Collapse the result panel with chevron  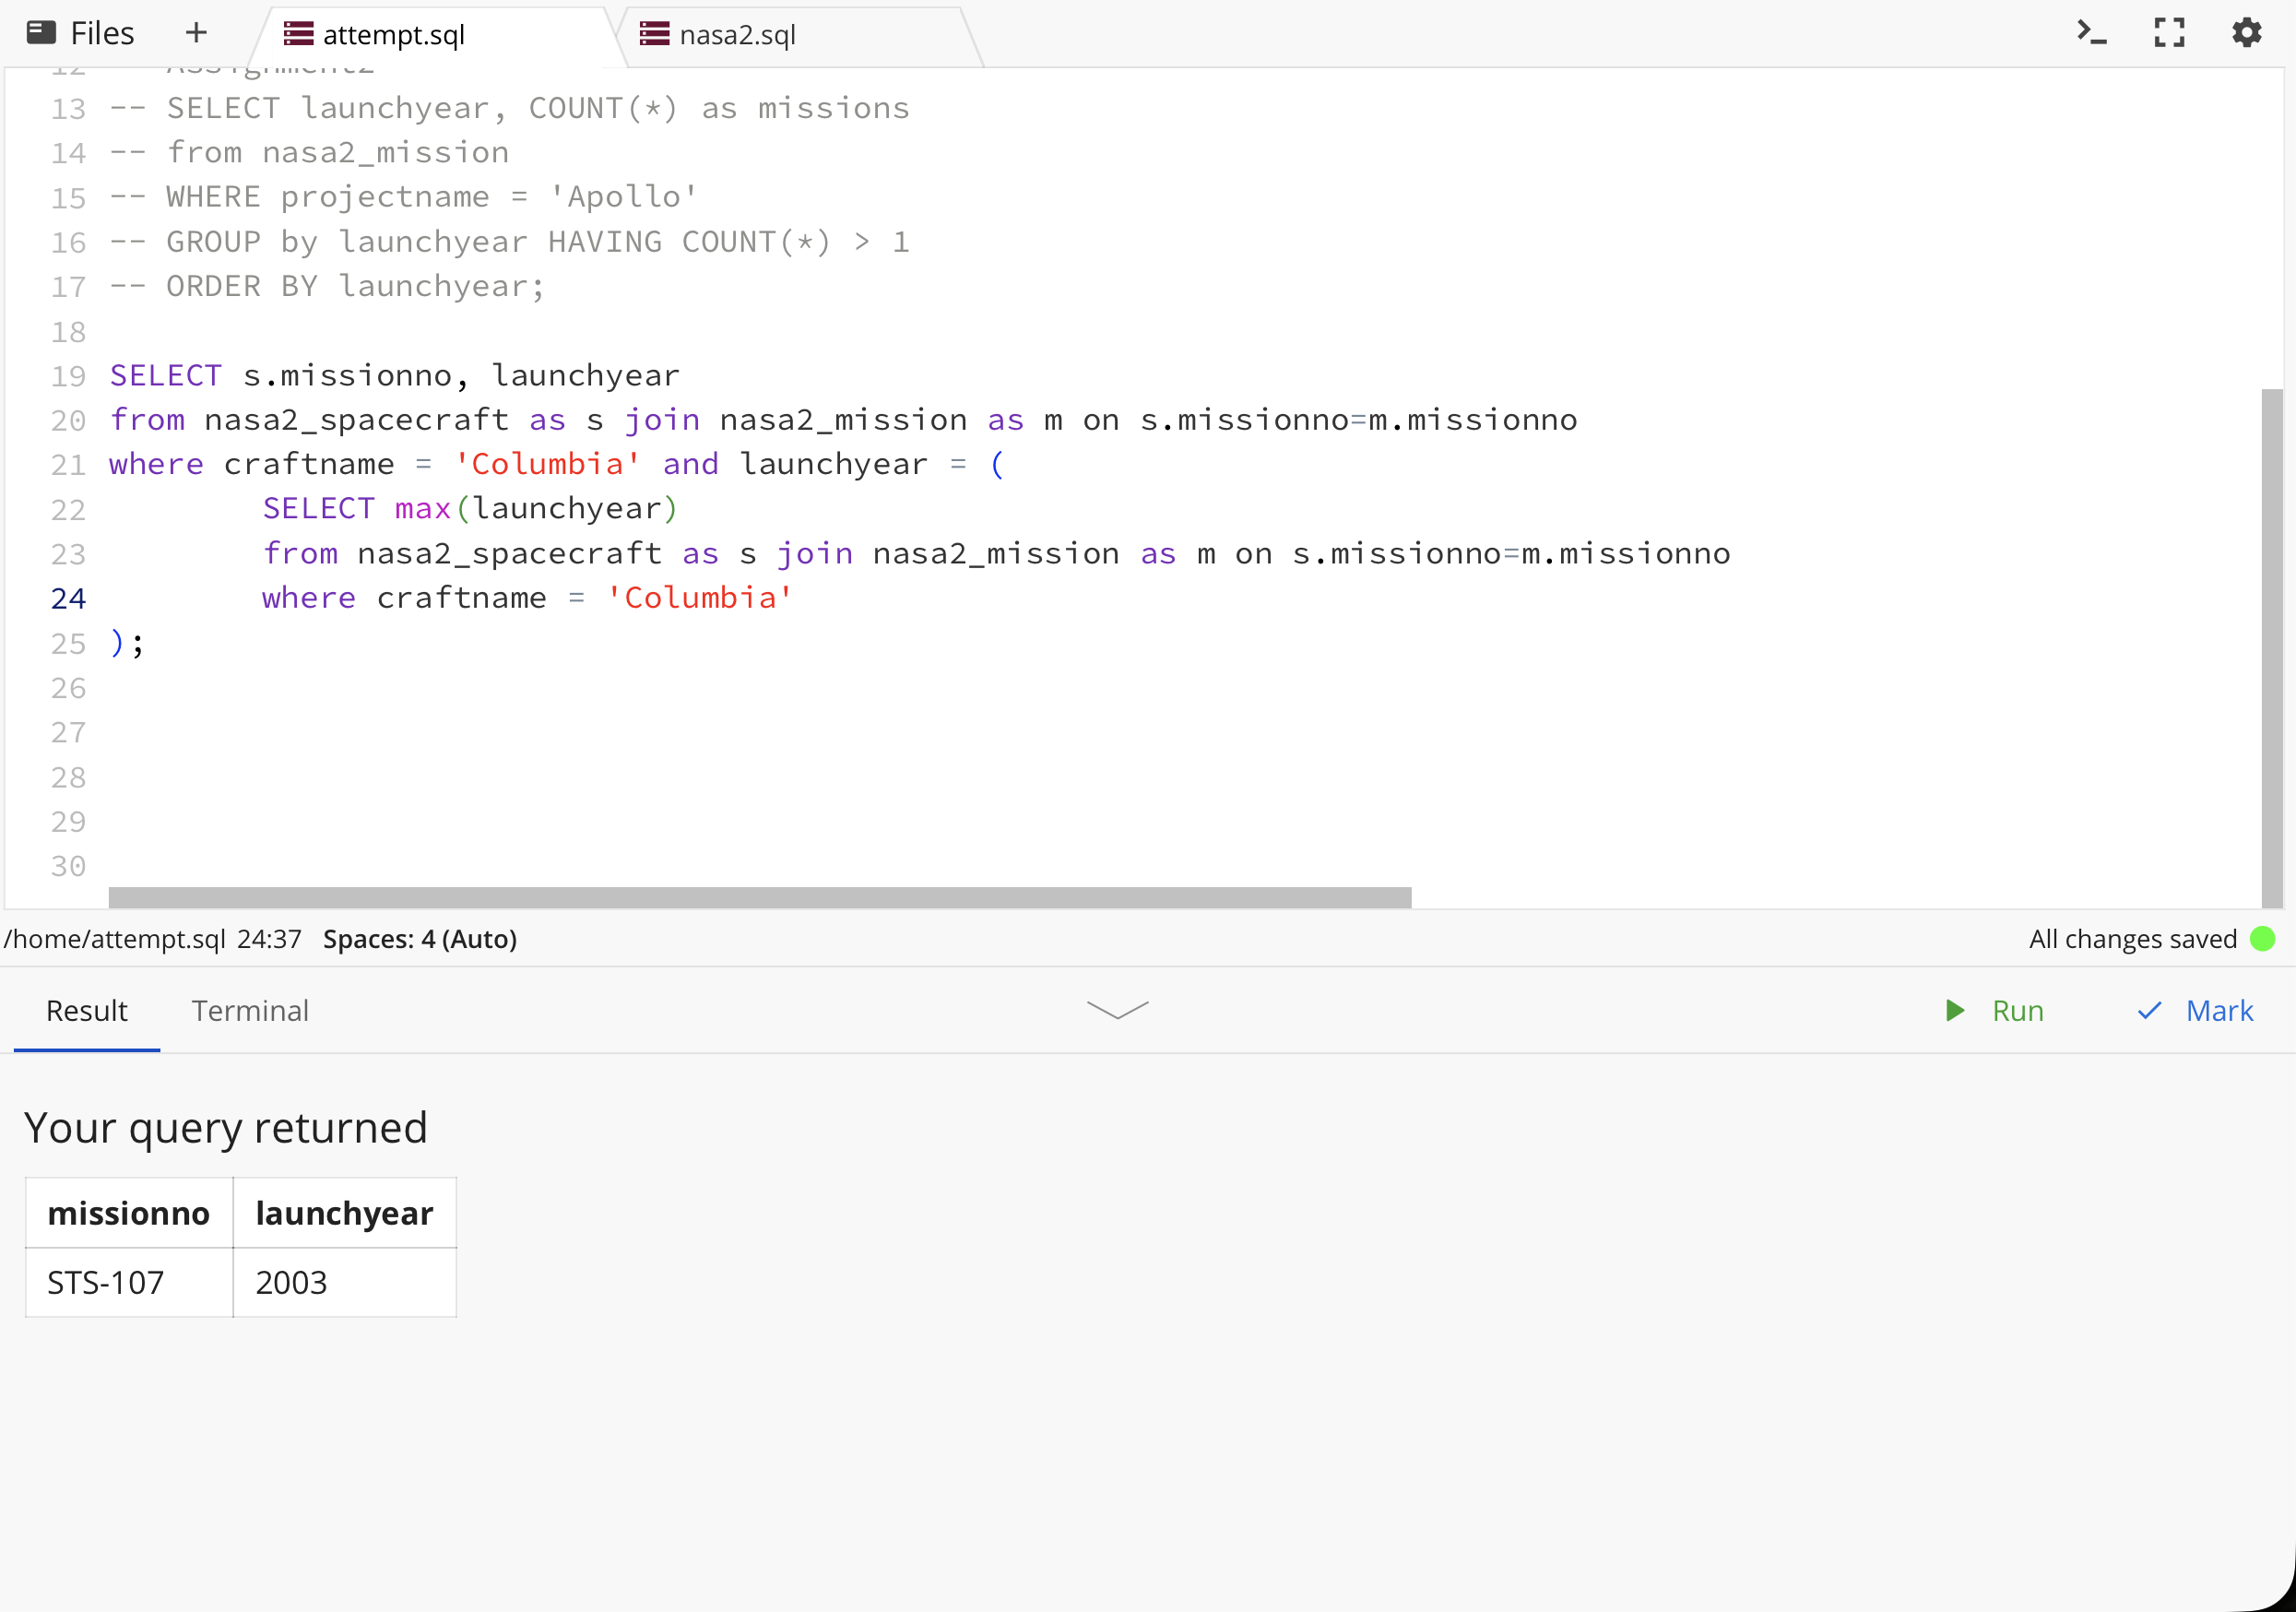(x=1117, y=1010)
